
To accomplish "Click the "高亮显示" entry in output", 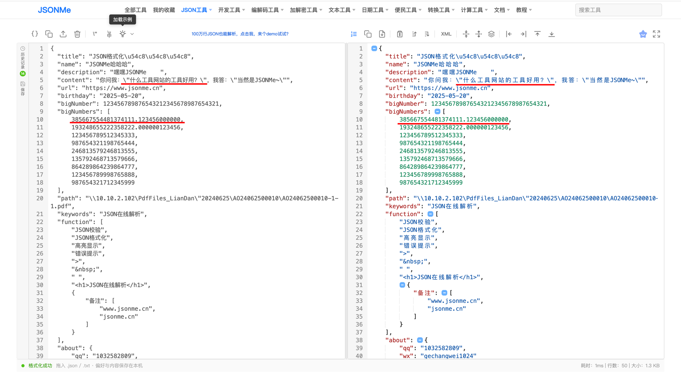I will click(x=417, y=238).
